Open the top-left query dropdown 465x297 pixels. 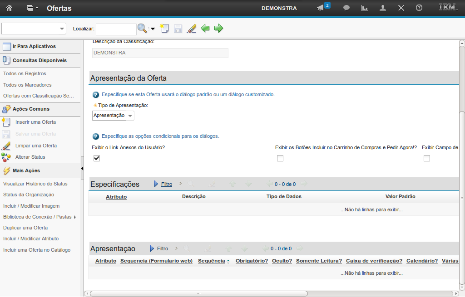62,29
